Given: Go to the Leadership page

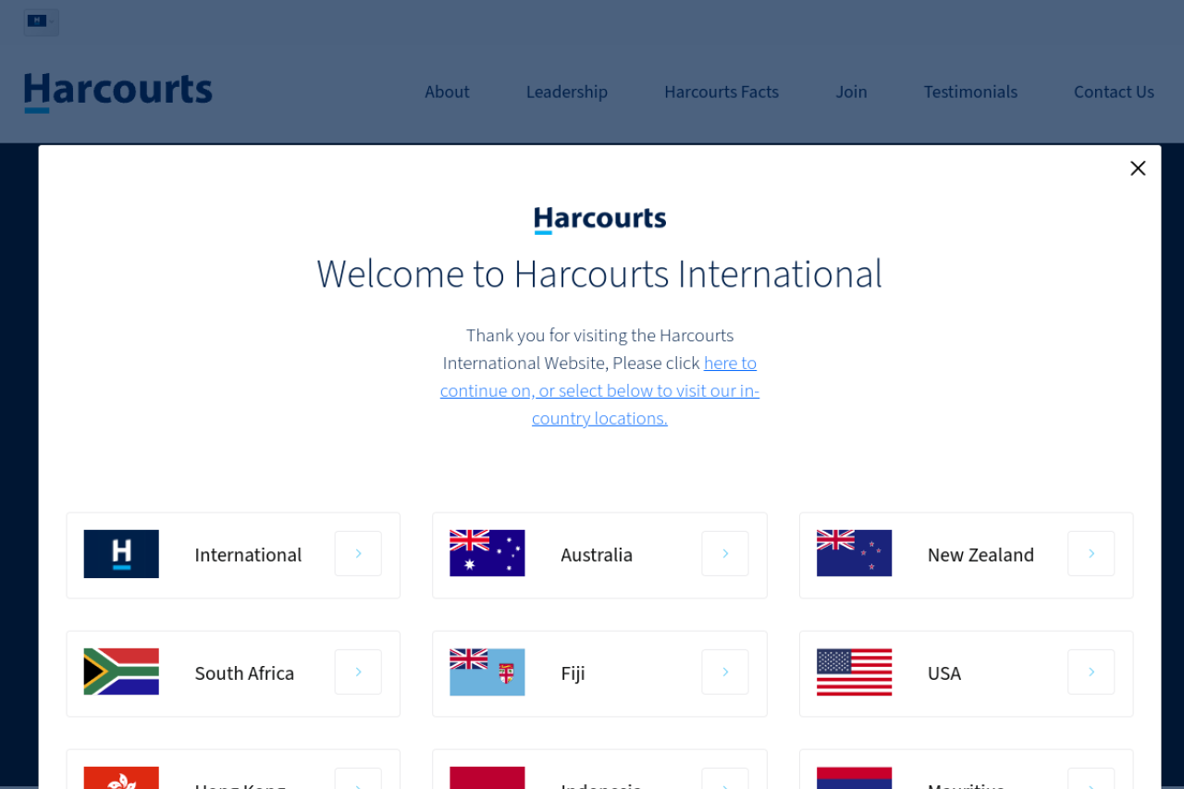Looking at the screenshot, I should coord(566,92).
